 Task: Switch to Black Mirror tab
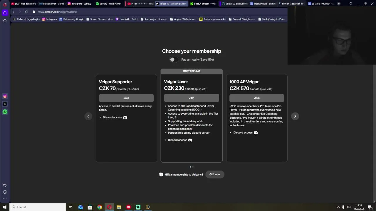coord(52,4)
